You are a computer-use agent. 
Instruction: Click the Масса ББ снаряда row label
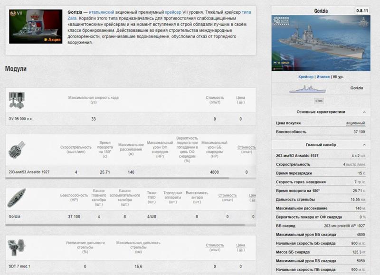click(x=293, y=252)
